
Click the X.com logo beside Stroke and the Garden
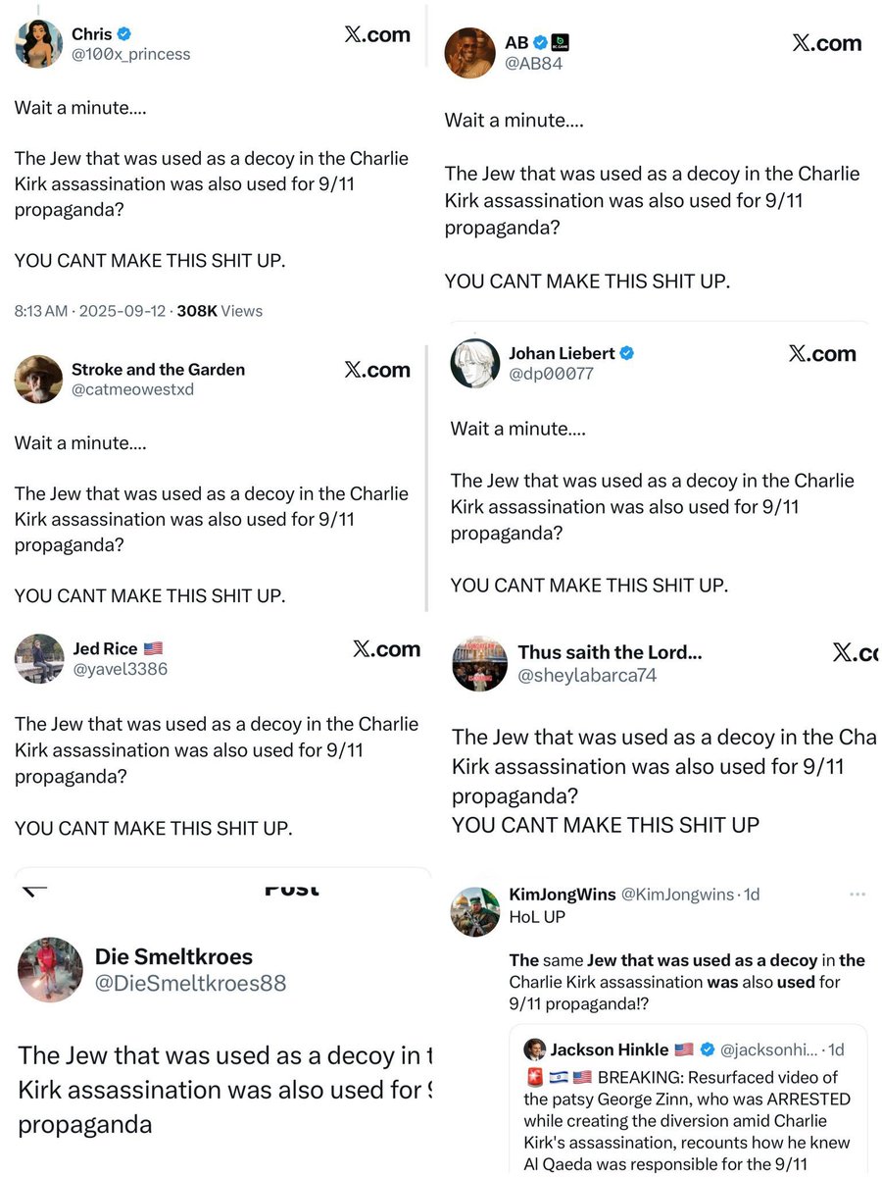pyautogui.click(x=377, y=370)
